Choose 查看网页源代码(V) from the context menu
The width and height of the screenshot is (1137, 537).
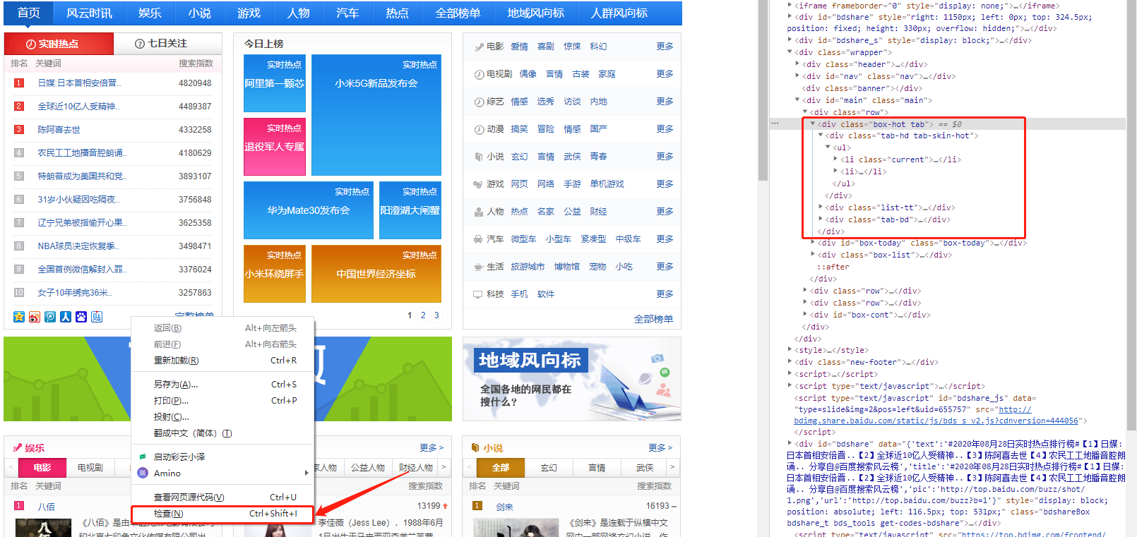[x=222, y=497]
